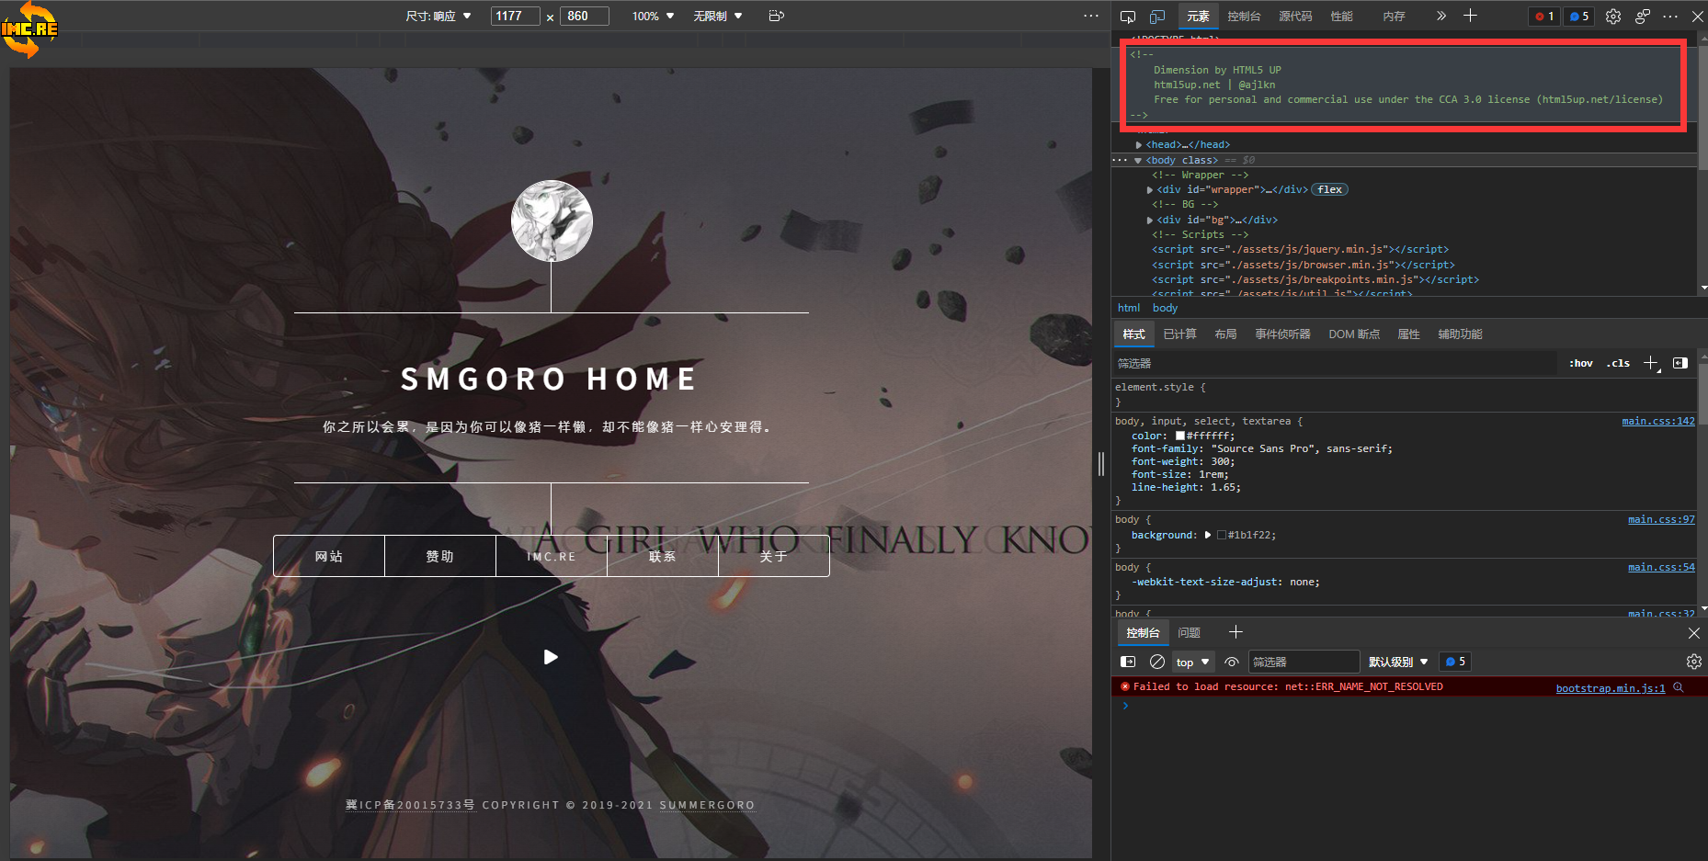The height and width of the screenshot is (861, 1708).
Task: Clear the console with the ban icon
Action: 1157,662
